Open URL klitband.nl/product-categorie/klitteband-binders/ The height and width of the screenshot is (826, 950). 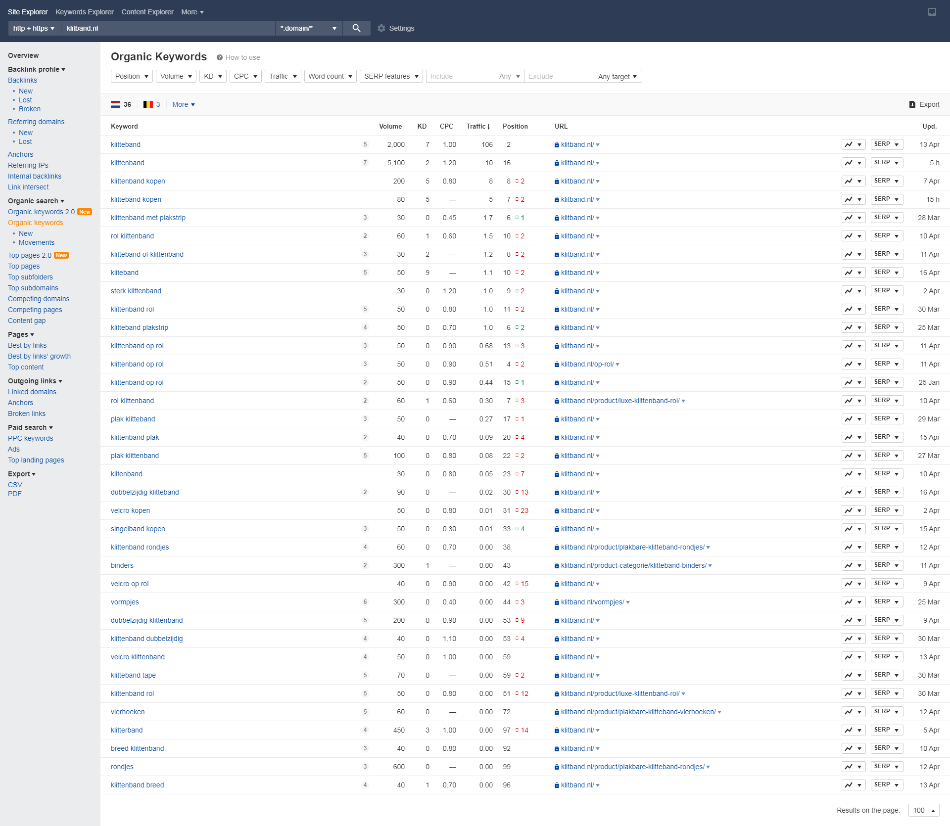click(x=633, y=565)
